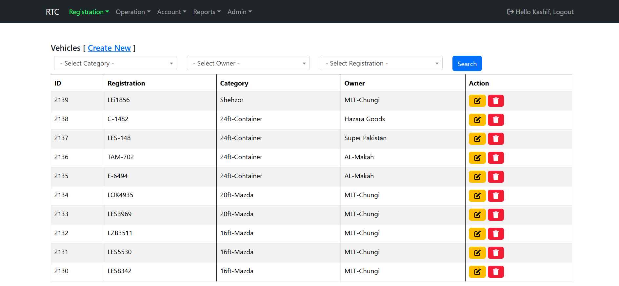
Task: Open the Registration menu in navbar
Action: (x=89, y=12)
